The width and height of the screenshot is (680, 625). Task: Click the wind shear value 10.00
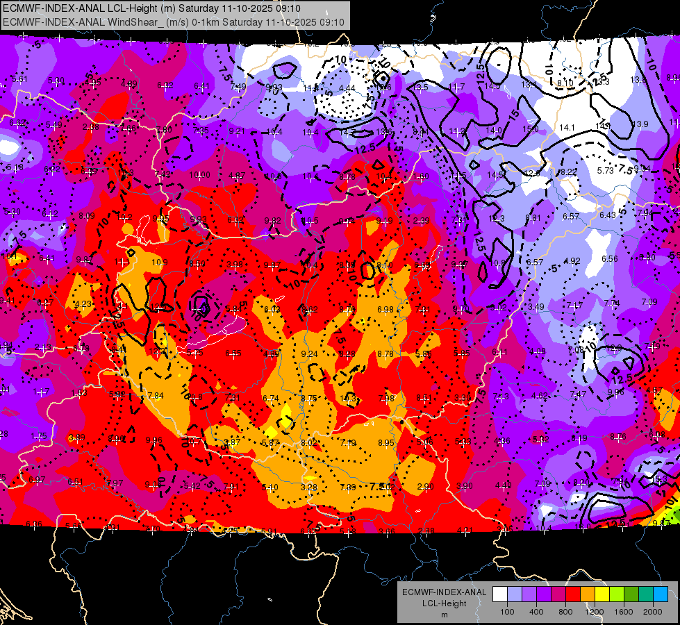coord(199,175)
